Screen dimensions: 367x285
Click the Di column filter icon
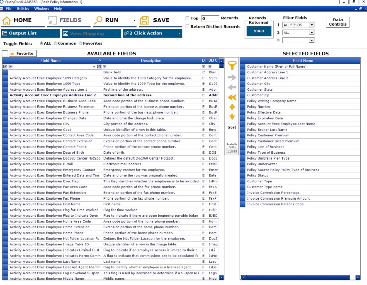click(x=203, y=67)
